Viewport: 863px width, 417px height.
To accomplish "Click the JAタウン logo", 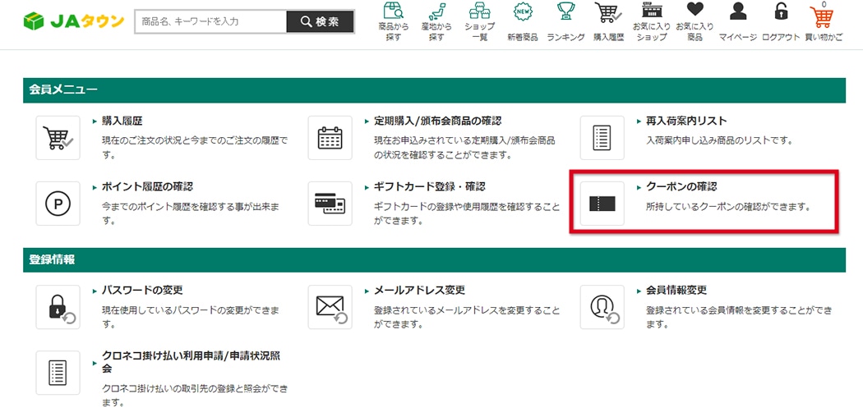I will click(74, 21).
